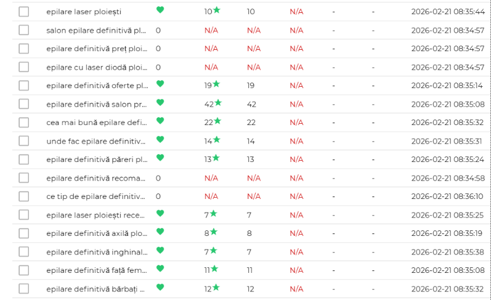The height and width of the screenshot is (300, 491).
Task: Click the green heart for "epilare laser ploiești"
Action: click(160, 10)
